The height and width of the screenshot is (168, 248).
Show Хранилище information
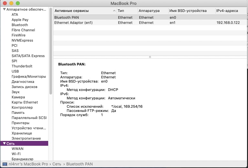coord(22,133)
